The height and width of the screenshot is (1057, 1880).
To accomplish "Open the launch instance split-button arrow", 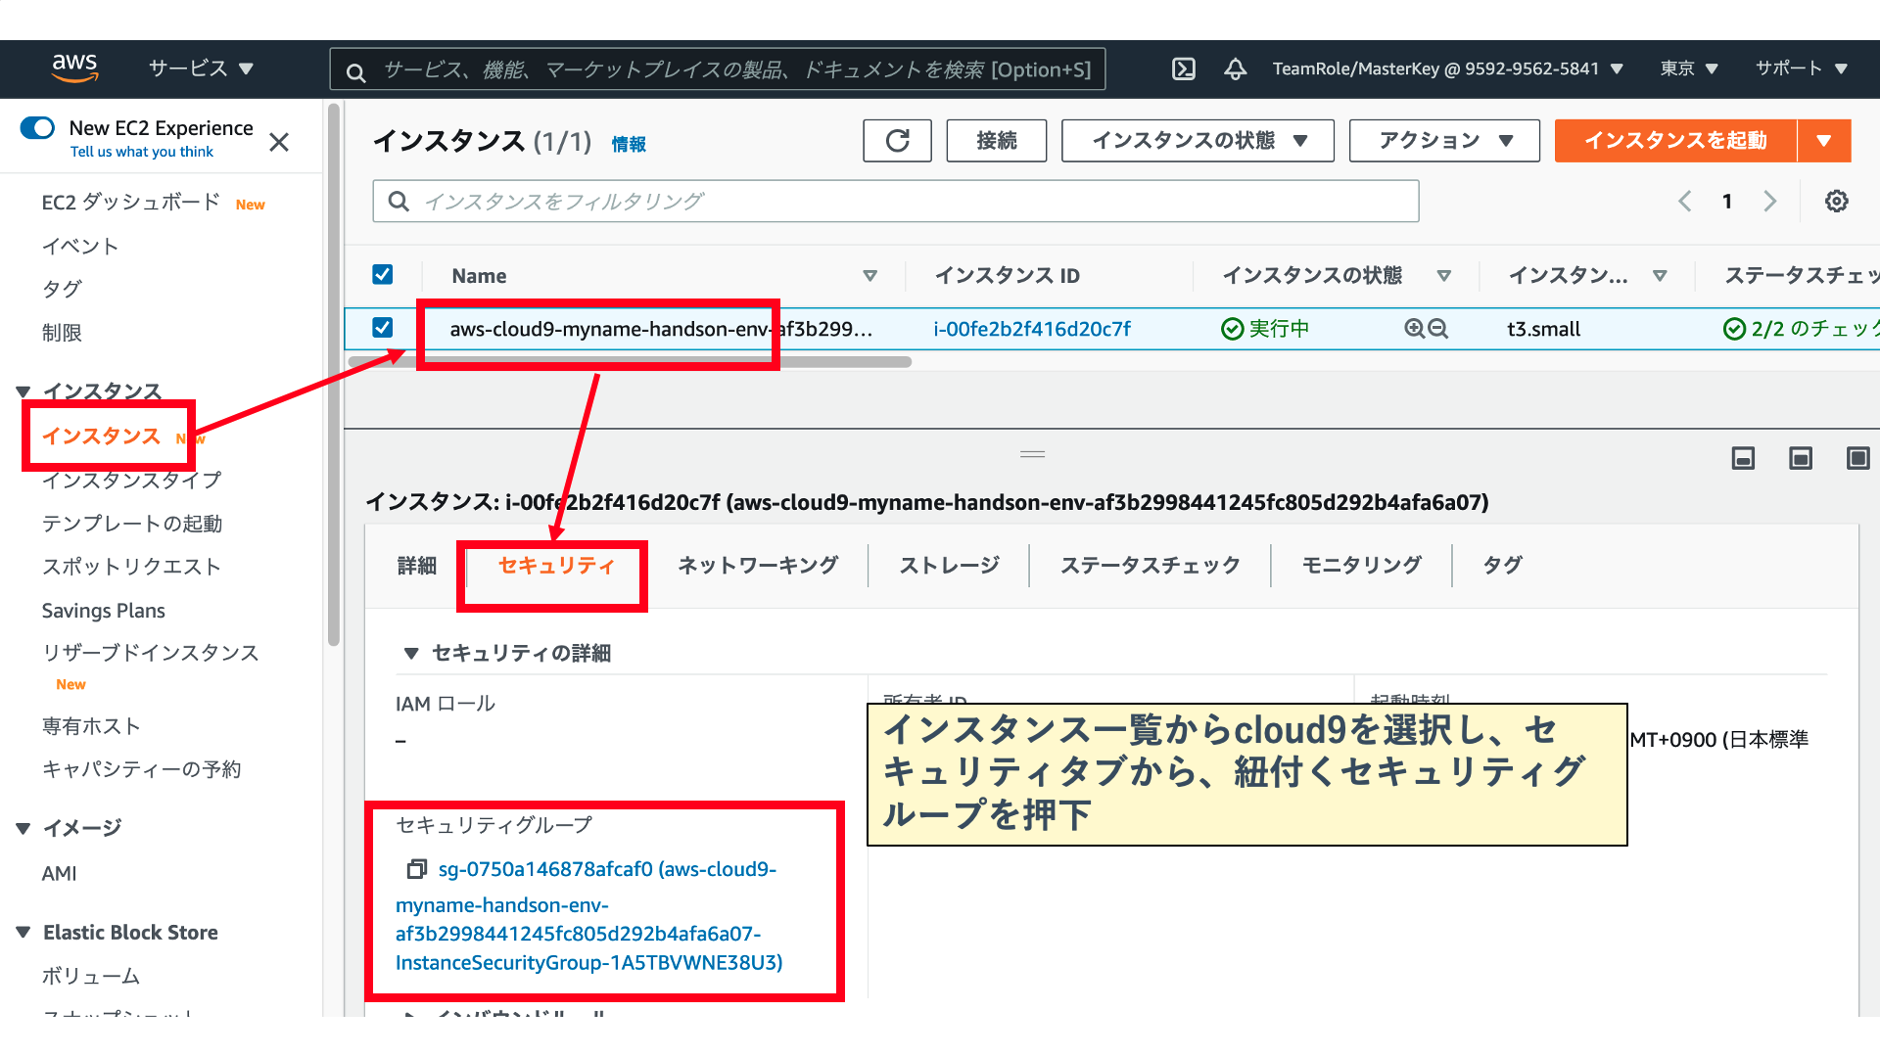I will coord(1824,141).
